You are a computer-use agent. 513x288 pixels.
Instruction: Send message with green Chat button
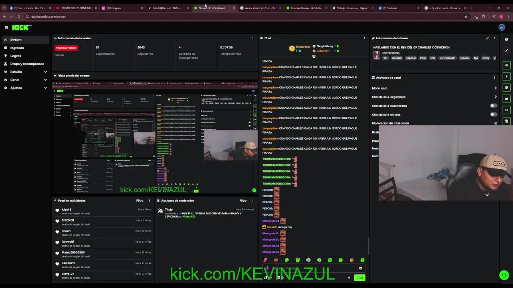pyautogui.click(x=360, y=278)
